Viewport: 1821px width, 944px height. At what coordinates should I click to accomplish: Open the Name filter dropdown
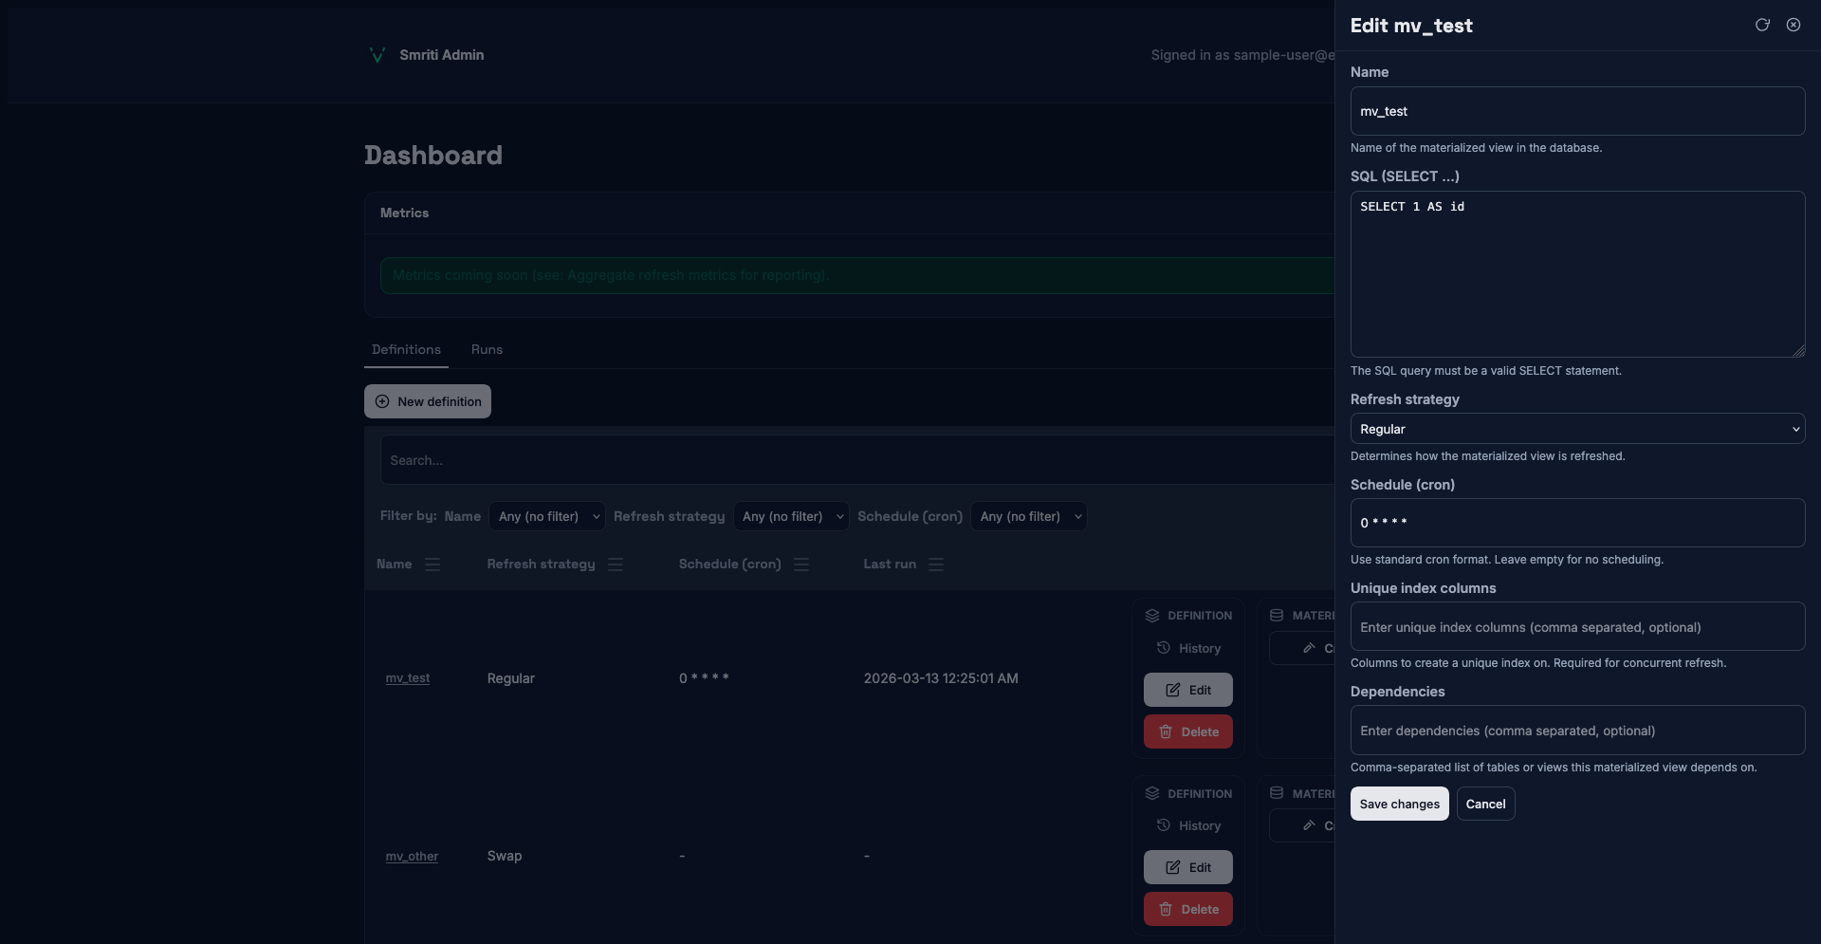[x=547, y=517]
